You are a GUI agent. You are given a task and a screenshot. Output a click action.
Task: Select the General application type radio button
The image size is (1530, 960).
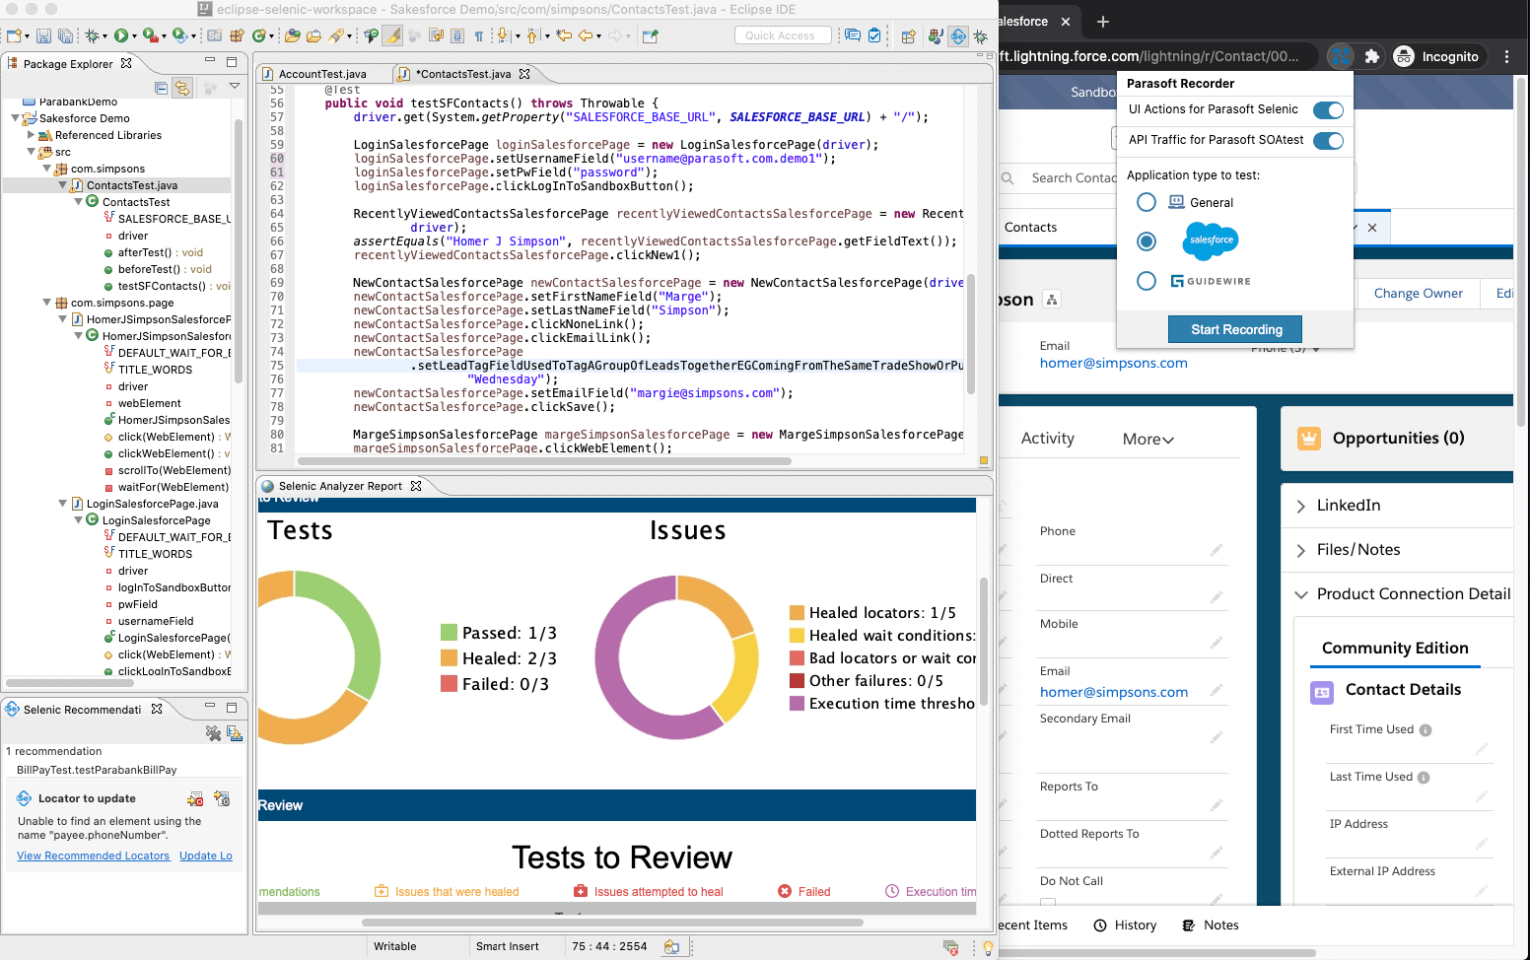[1146, 202]
